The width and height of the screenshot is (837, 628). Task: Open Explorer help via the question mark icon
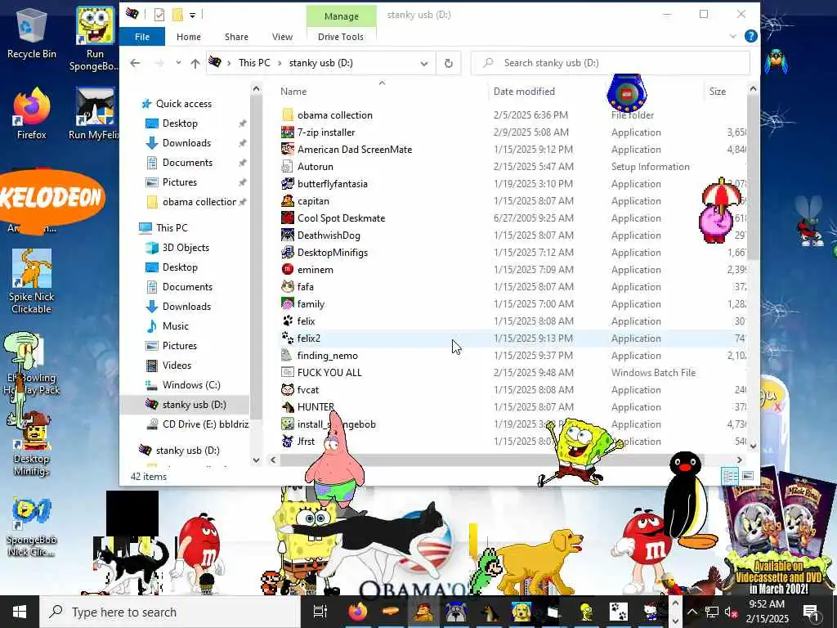click(750, 36)
